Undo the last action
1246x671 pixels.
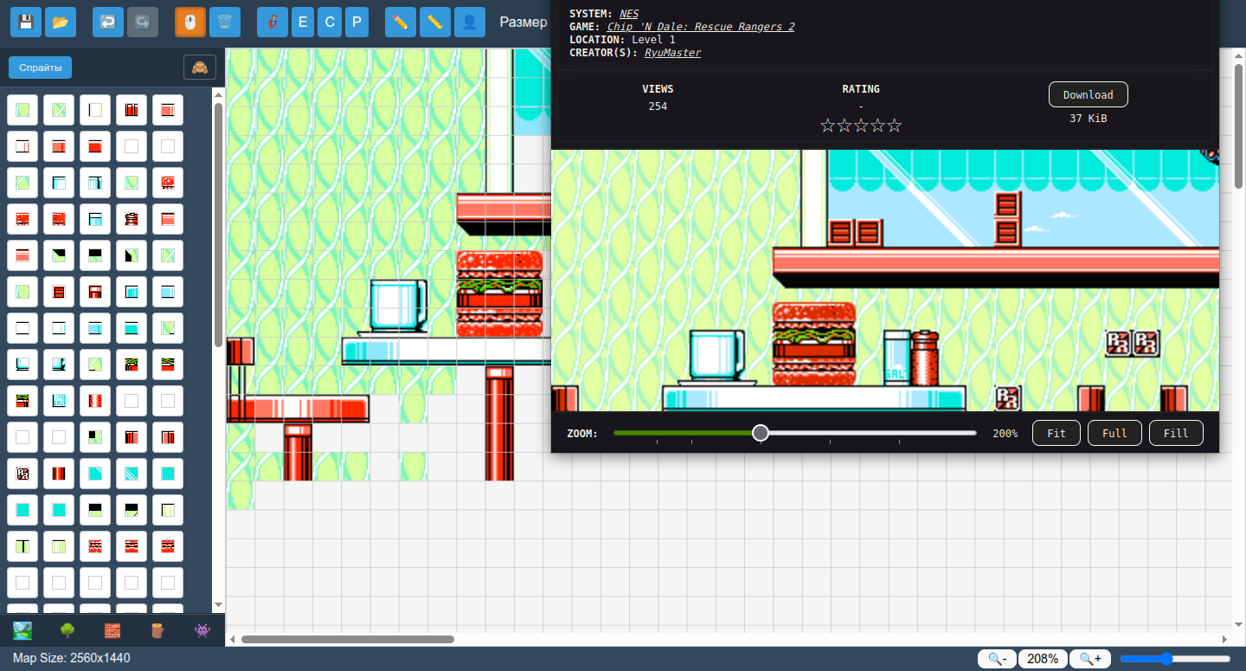click(x=108, y=22)
